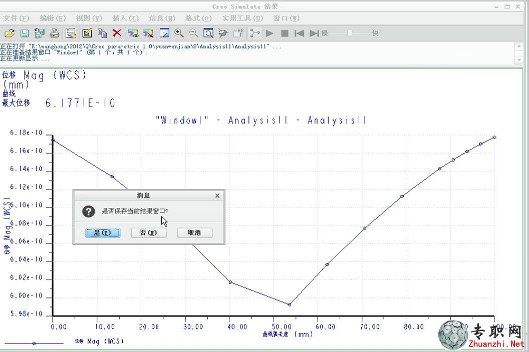Click the model spin orientation icon
Viewport: 529px width, 352px height.
coord(223,33)
